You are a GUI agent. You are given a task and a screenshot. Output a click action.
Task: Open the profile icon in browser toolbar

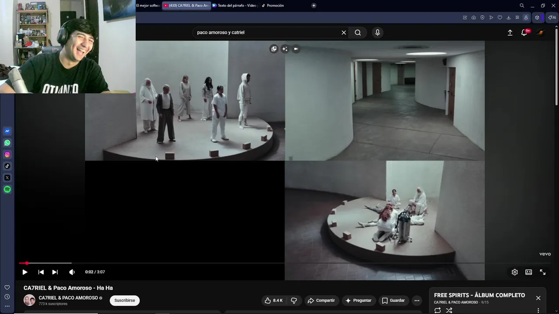[x=526, y=17]
